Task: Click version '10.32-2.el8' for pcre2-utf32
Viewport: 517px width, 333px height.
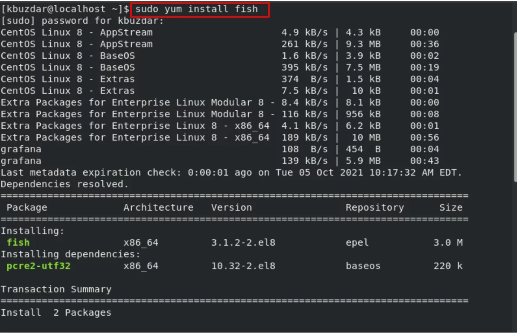Action: 244,266
